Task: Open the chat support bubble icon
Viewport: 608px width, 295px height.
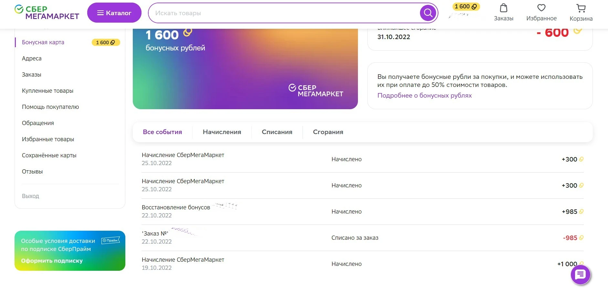Action: click(581, 275)
